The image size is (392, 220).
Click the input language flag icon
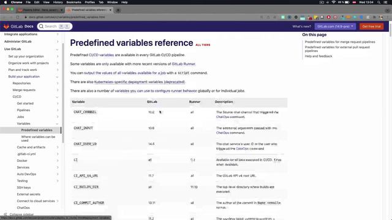coord(354,2)
